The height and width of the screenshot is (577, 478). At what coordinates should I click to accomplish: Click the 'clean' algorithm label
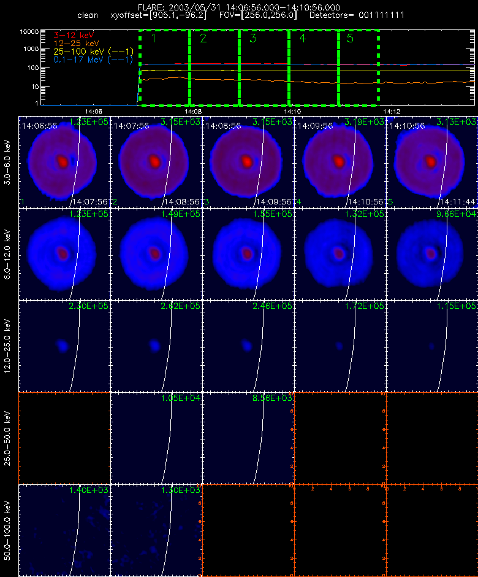pos(88,15)
